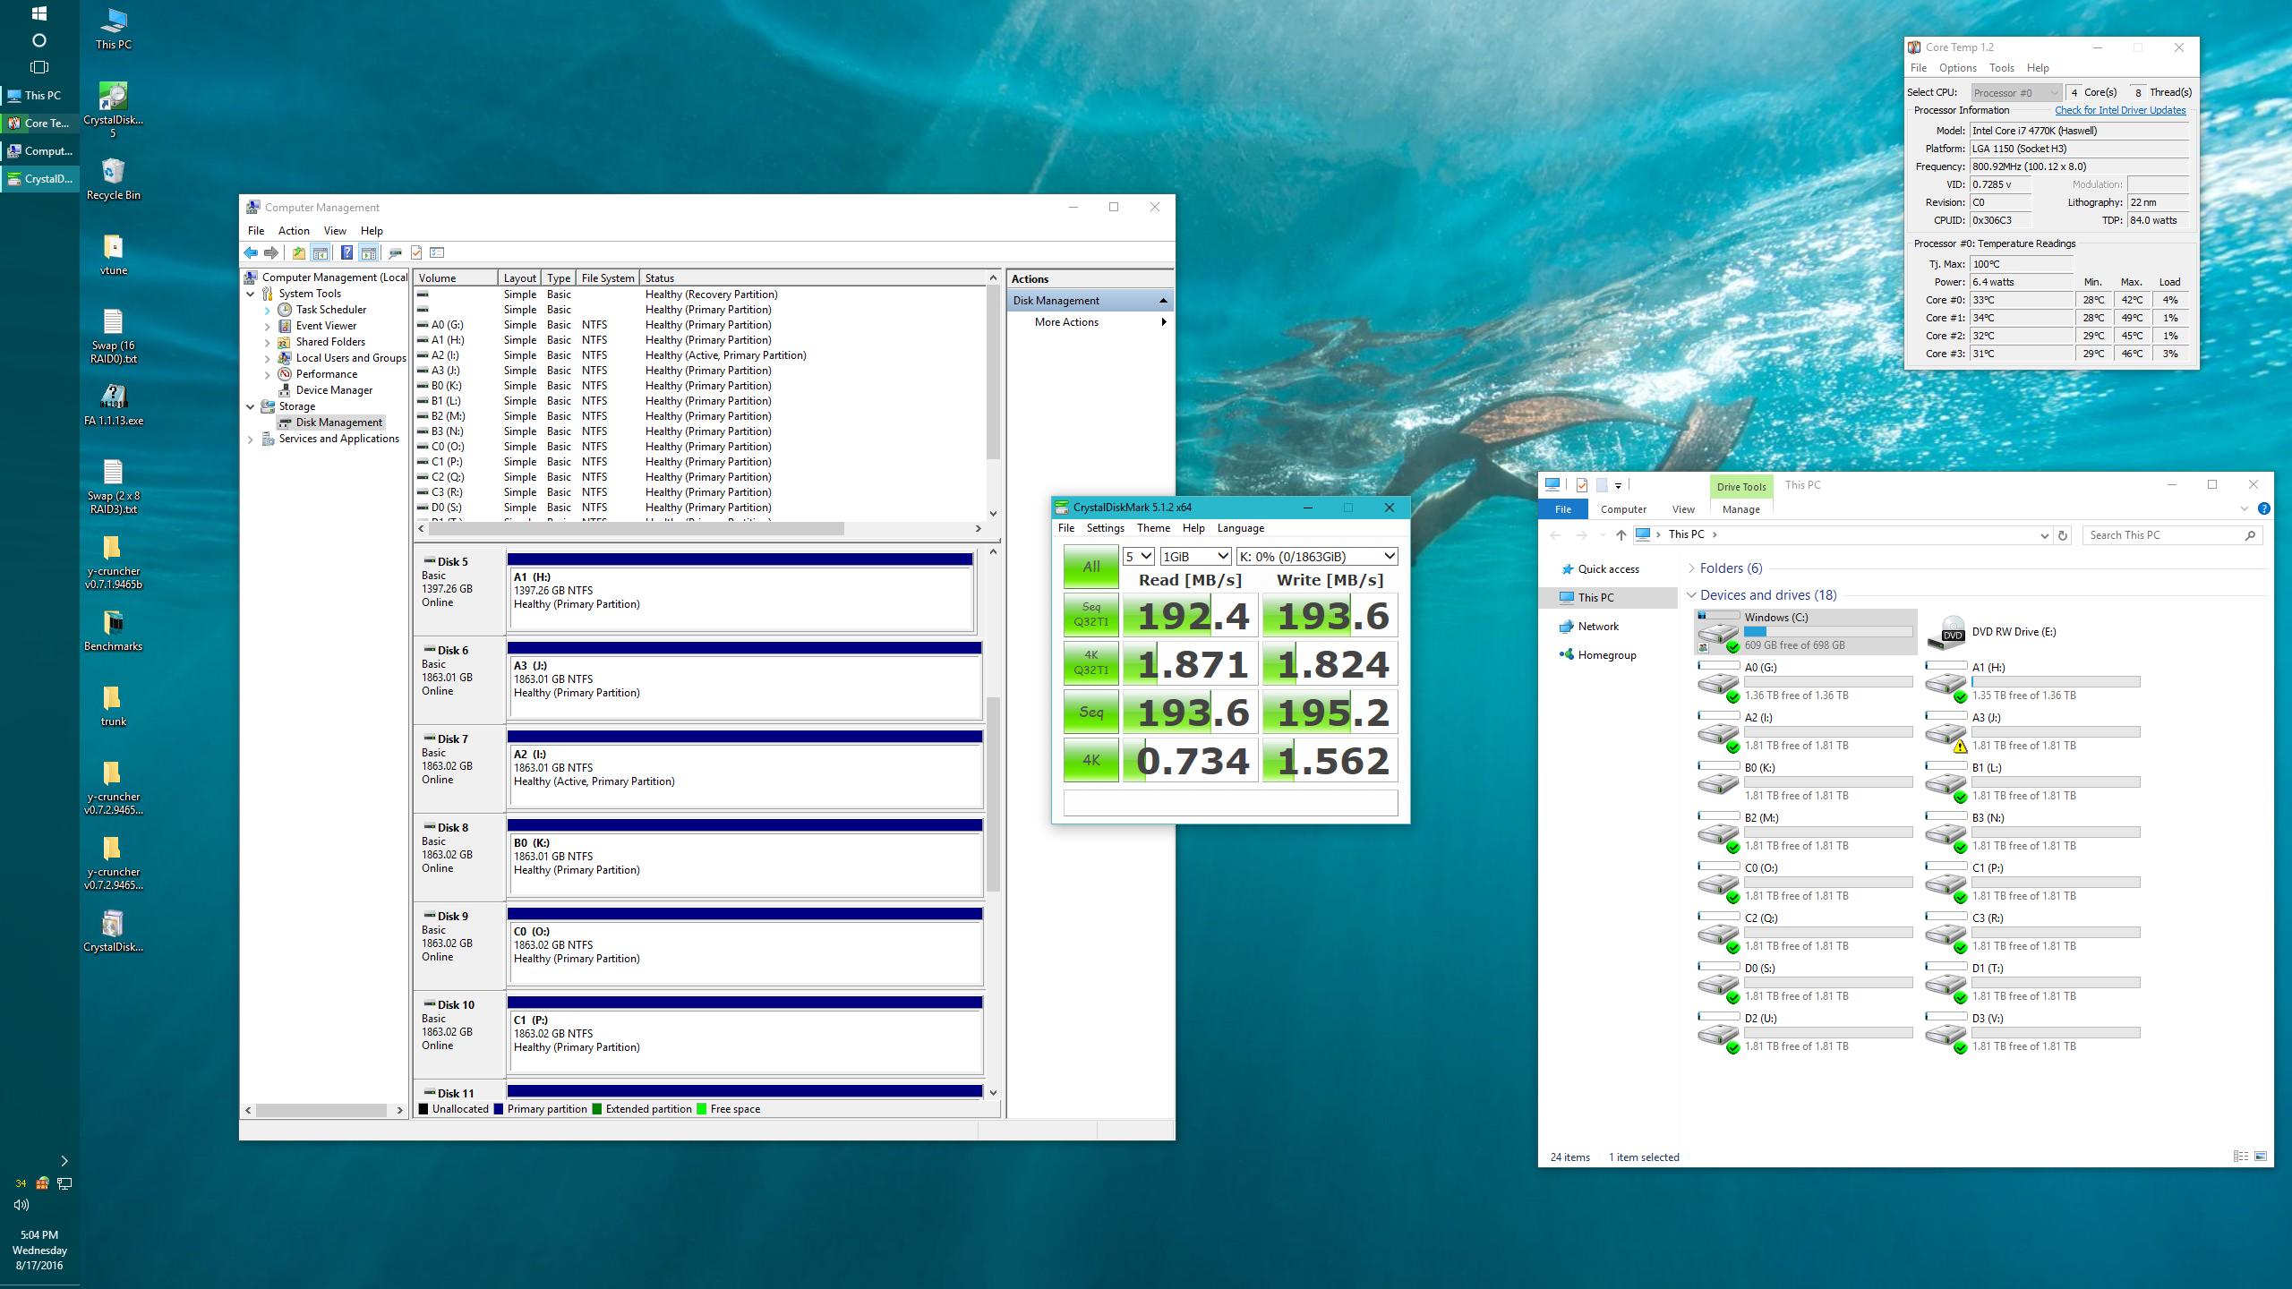Image resolution: width=2292 pixels, height=1289 pixels.
Task: Click the Rescan Disks toolbar icon
Action: [395, 252]
